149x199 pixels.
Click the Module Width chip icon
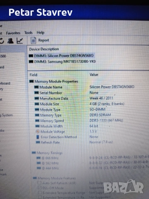[x=37, y=126]
